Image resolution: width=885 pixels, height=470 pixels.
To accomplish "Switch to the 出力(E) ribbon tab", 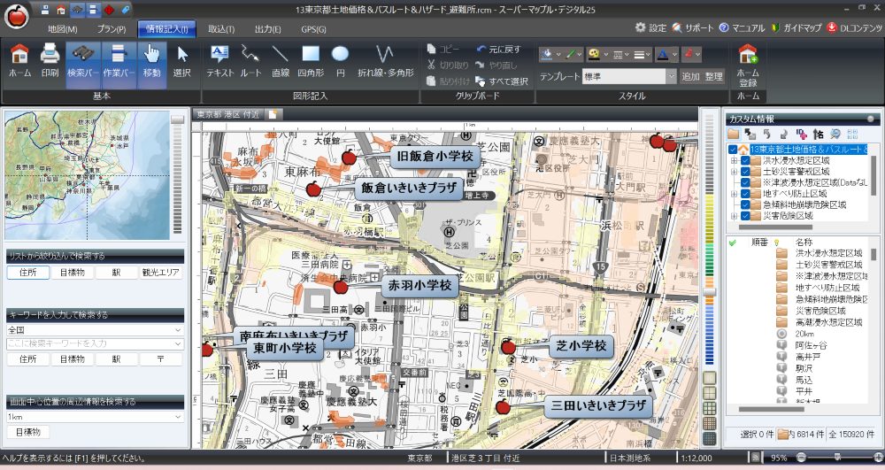I will click(266, 29).
